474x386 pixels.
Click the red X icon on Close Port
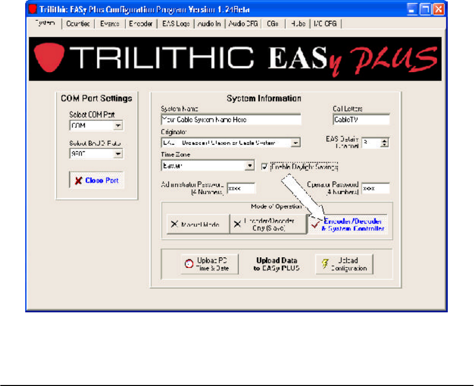pyautogui.click(x=79, y=181)
